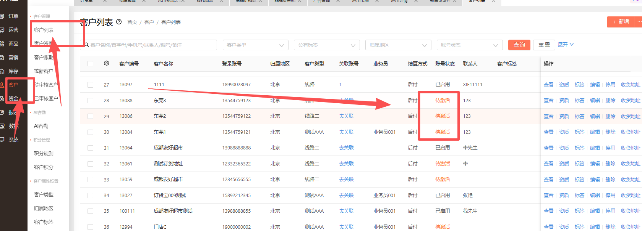Expand more filters with 展开

click(x=566, y=45)
